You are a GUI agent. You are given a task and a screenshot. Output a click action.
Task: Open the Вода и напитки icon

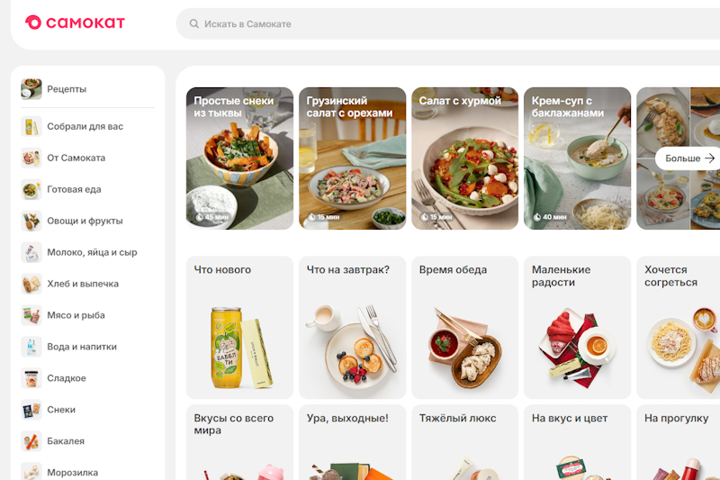tap(31, 347)
